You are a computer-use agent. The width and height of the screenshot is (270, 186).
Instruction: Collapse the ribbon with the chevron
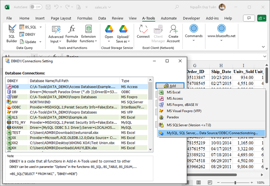[x=263, y=47]
